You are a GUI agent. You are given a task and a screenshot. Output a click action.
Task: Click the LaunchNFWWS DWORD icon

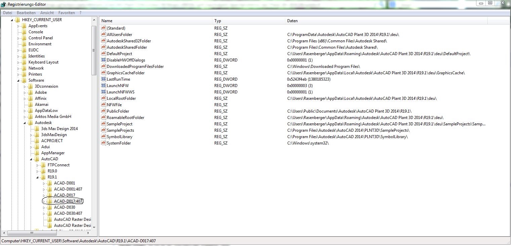(103, 92)
